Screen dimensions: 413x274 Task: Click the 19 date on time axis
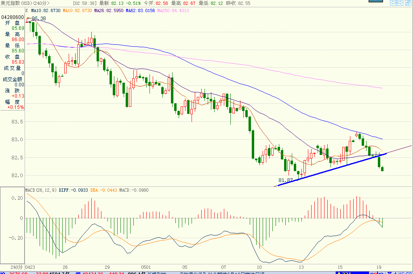(379, 267)
